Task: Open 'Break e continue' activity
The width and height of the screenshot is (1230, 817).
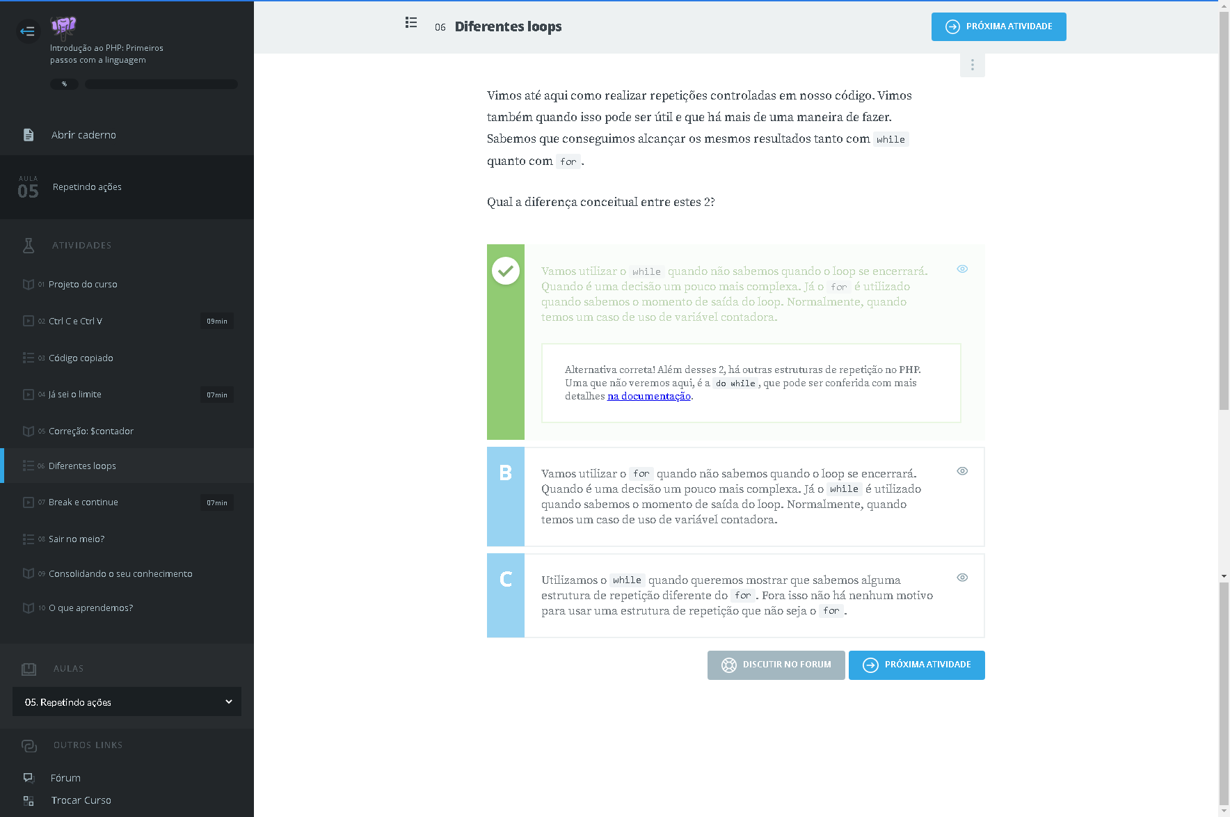Action: 83,502
